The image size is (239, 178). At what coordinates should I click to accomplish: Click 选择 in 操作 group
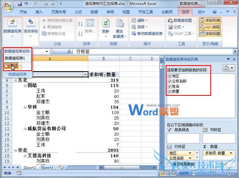pos(140,27)
